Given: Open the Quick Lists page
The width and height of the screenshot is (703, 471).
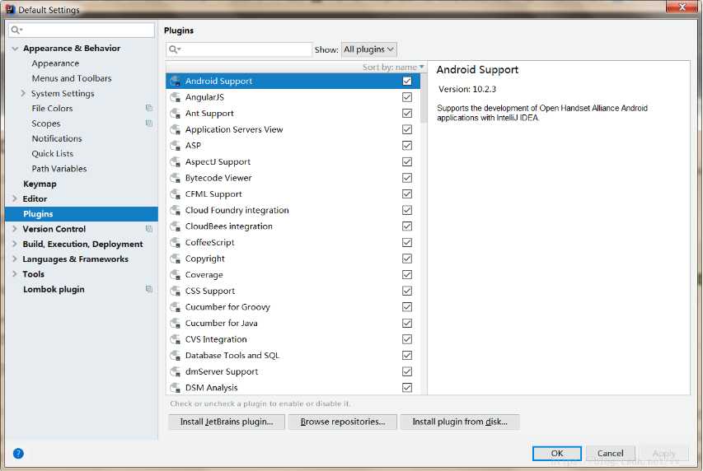Looking at the screenshot, I should point(52,153).
